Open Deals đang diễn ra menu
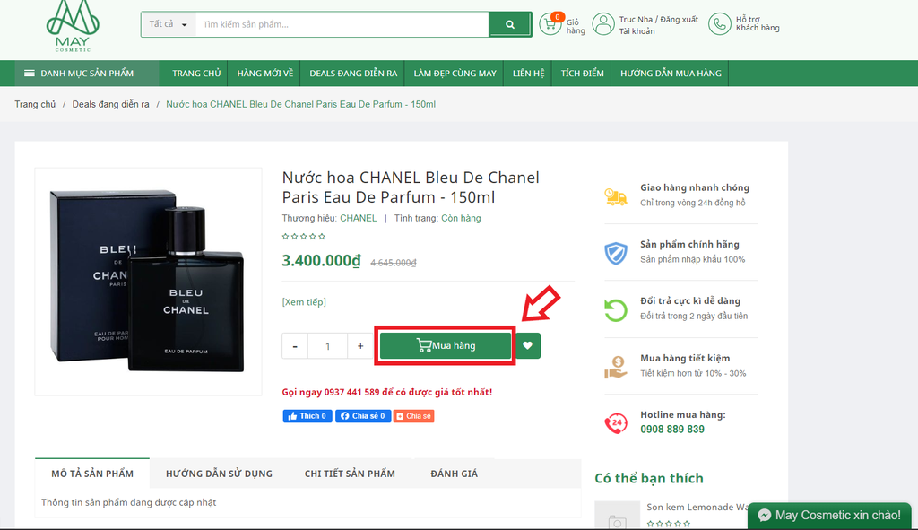The height and width of the screenshot is (530, 918). 353,74
